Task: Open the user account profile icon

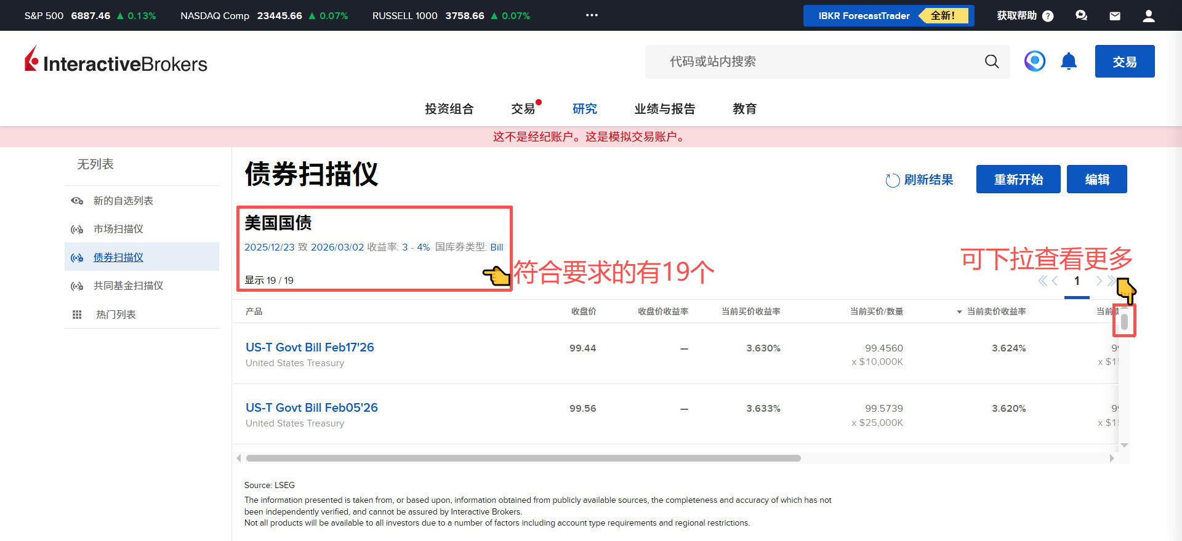Action: tap(1148, 16)
